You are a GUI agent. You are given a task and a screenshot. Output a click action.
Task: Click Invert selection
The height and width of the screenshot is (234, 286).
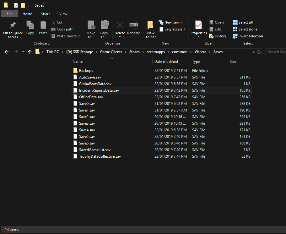pyautogui.click(x=248, y=36)
